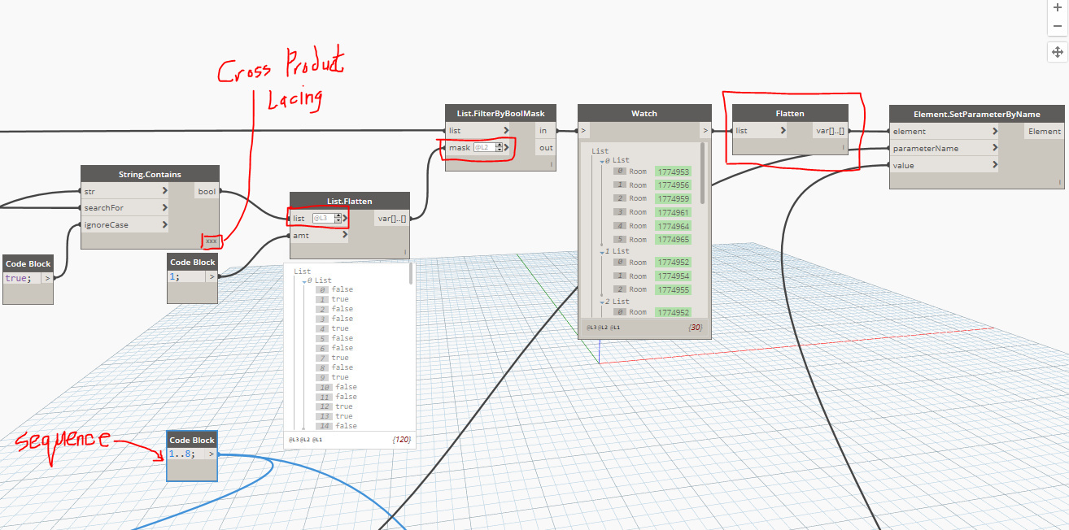
Task: Click the @L2 level field on mask port
Action: click(x=483, y=147)
